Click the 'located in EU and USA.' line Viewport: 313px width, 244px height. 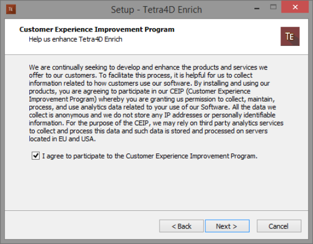pyautogui.click(x=62, y=139)
